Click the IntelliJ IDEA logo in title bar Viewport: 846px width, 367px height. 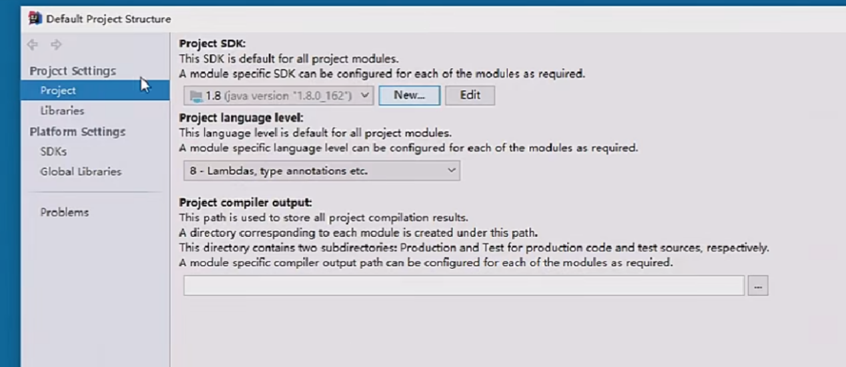tap(35, 19)
